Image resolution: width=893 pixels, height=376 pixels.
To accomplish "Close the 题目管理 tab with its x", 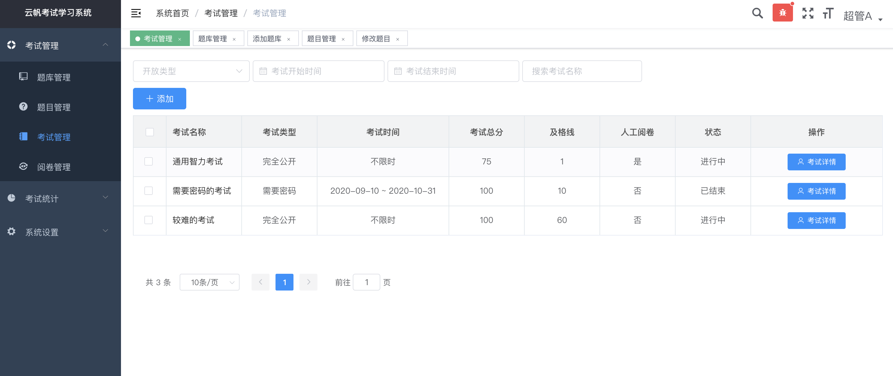I will 343,39.
